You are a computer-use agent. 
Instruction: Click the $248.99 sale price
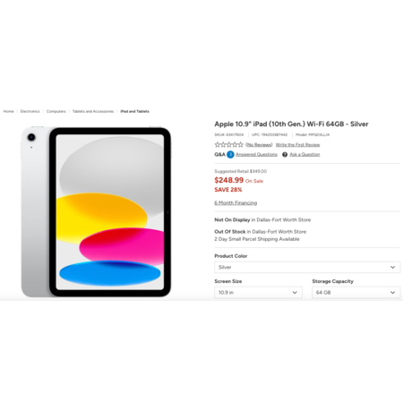[x=229, y=180]
